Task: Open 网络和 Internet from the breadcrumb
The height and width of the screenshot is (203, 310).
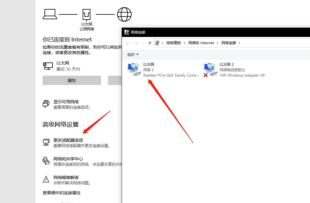Action: [201, 43]
